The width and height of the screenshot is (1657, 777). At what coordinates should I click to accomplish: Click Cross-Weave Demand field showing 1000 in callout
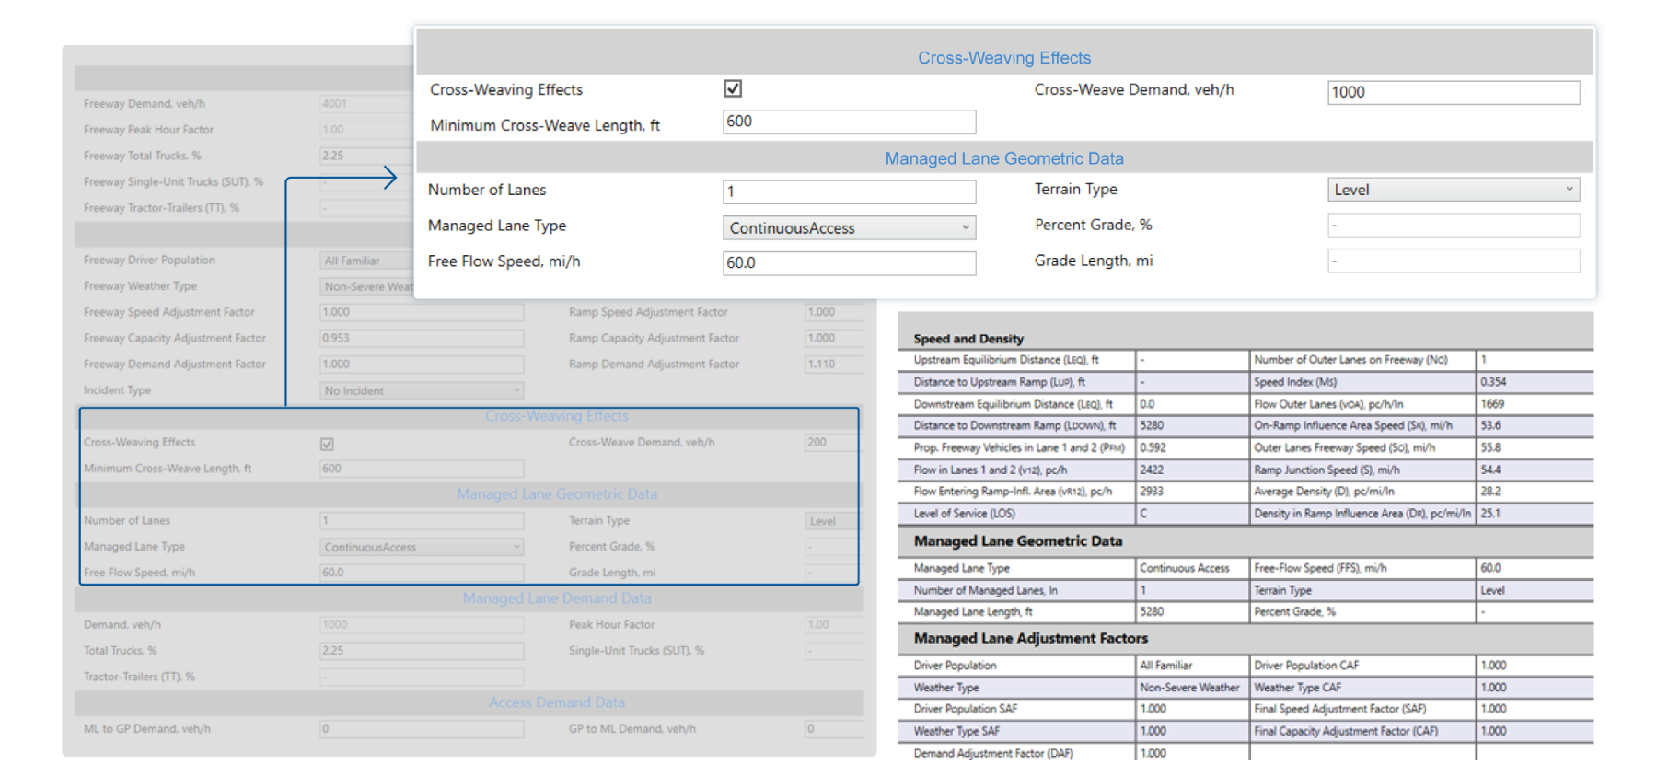(x=1454, y=92)
